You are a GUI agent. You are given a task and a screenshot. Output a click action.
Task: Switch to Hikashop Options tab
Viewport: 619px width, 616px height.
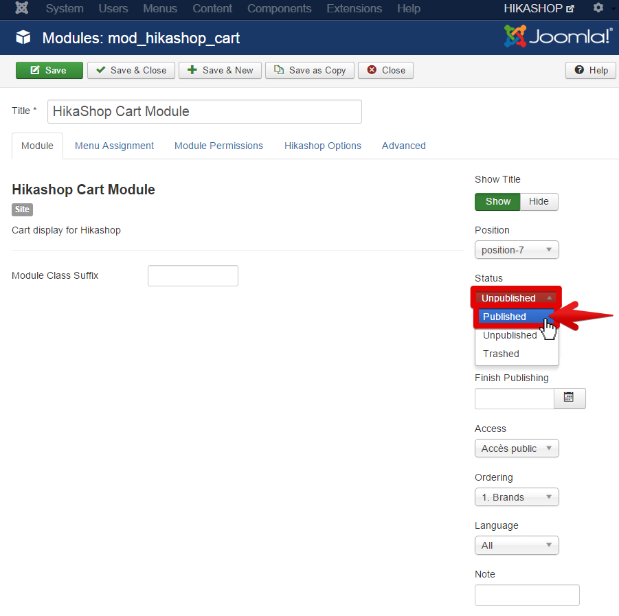tap(322, 146)
